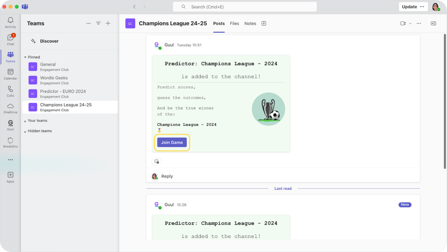The width and height of the screenshot is (447, 252).
Task: Open the Calendar app
Action: [11, 74]
